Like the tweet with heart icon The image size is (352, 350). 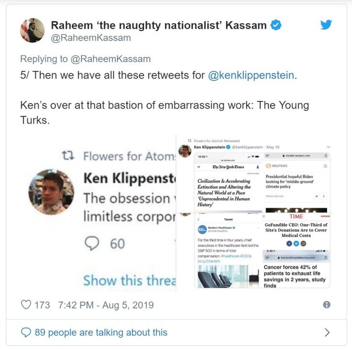click(x=27, y=305)
